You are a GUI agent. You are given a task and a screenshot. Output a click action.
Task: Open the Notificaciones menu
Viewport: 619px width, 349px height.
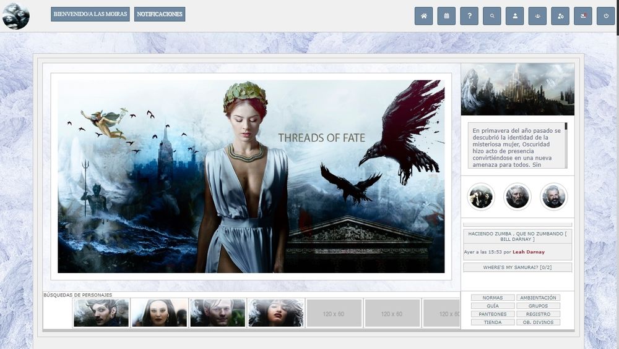click(x=160, y=14)
